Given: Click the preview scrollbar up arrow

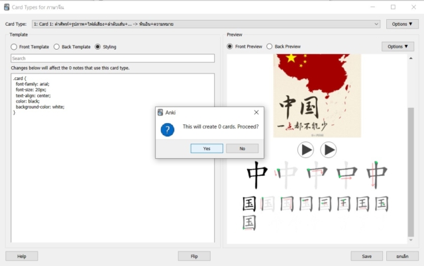Looking at the screenshot, I should (411, 58).
